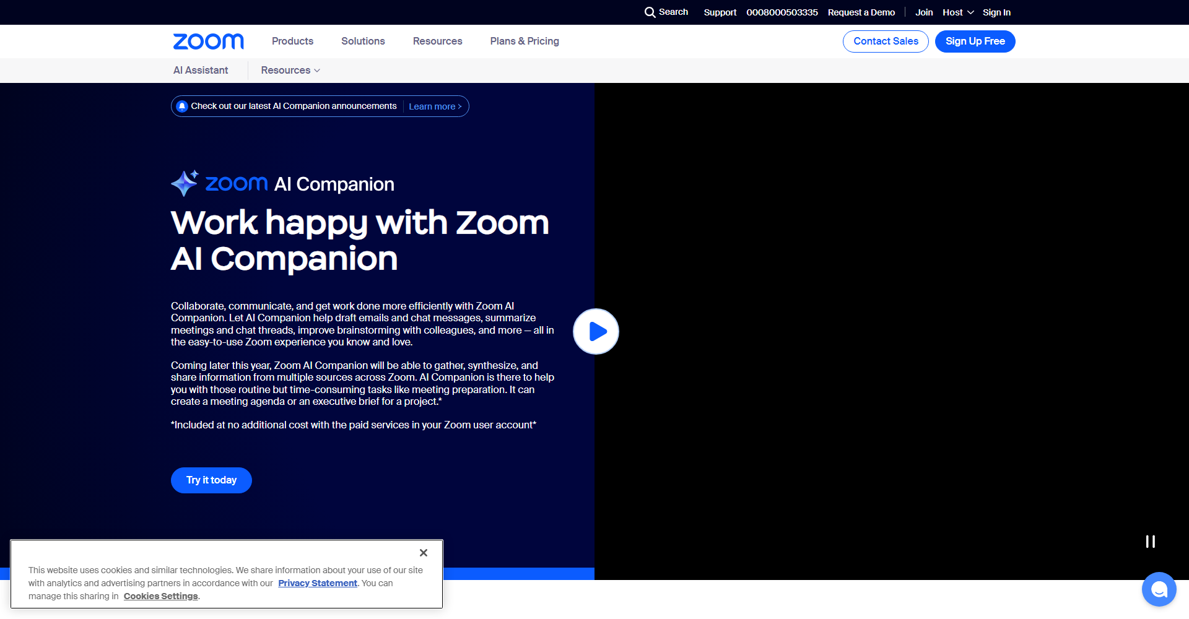Click the AI Companion sparkle icon
Screen dimensions: 1189x619
pos(185,183)
